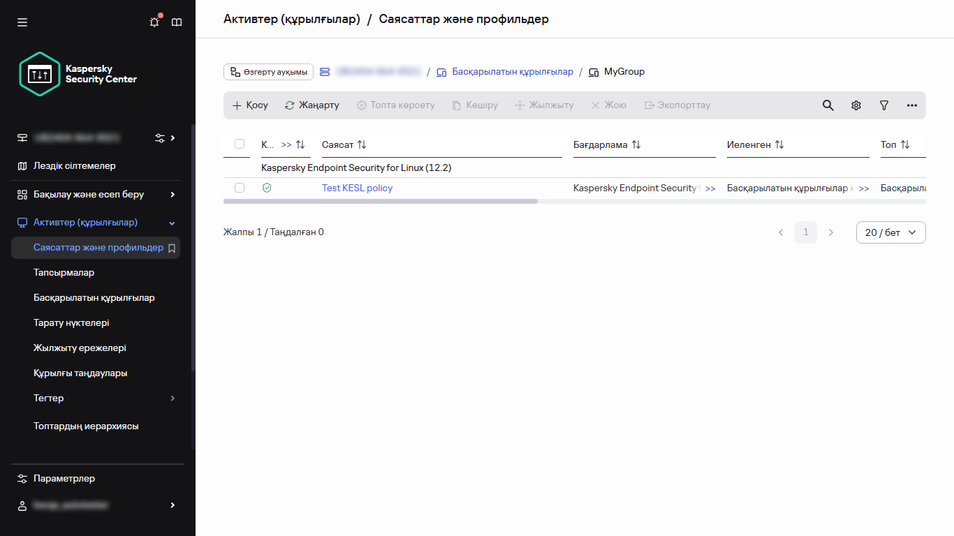Click the hamburger menu icon
This screenshot has height=536, width=954.
pyautogui.click(x=22, y=22)
